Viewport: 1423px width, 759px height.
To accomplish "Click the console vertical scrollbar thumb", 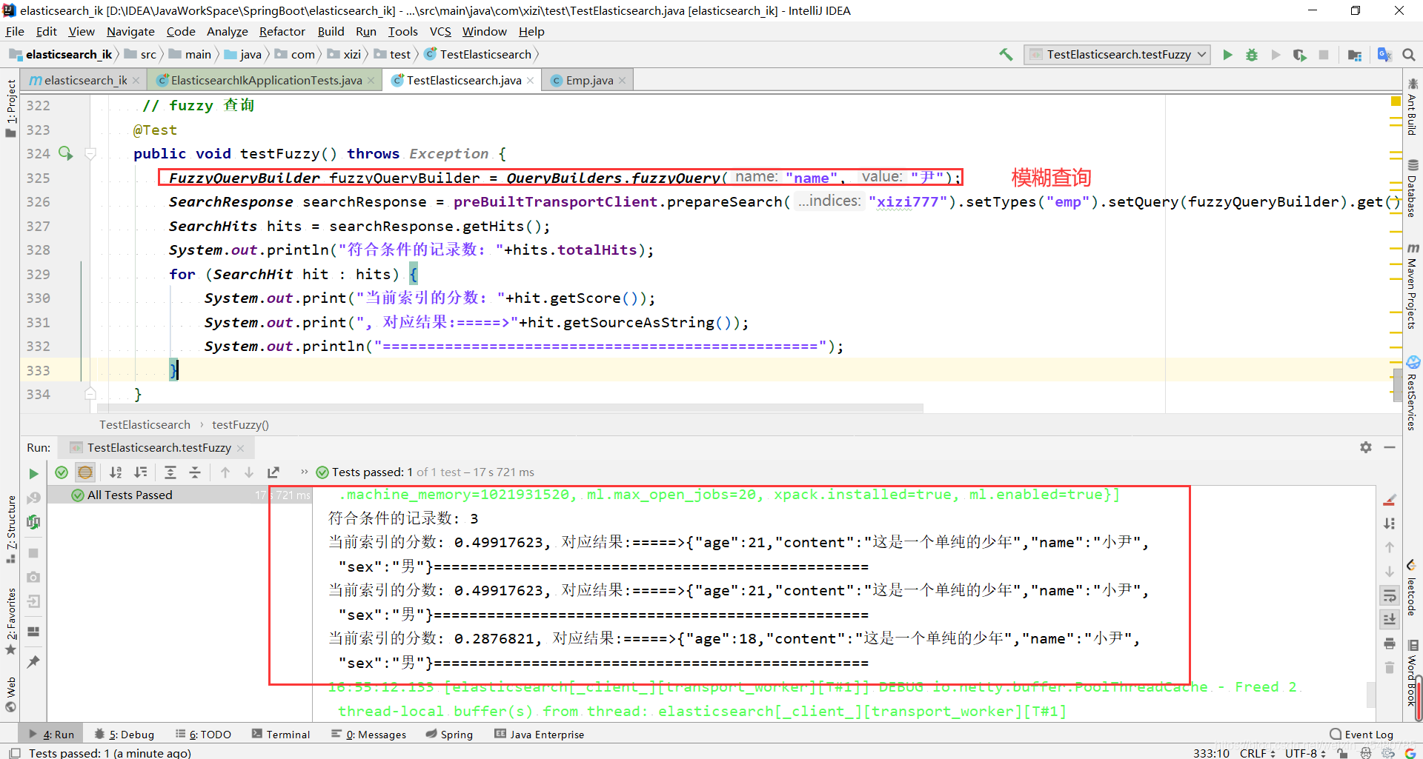I will click(1372, 694).
